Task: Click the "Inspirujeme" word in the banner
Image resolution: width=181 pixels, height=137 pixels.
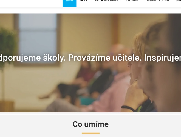Action: (x=163, y=58)
